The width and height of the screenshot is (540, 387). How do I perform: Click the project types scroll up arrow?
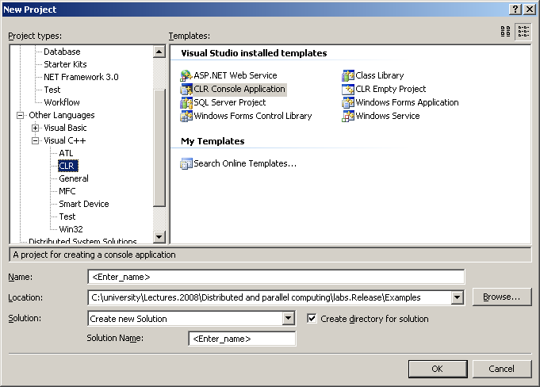pyautogui.click(x=159, y=52)
